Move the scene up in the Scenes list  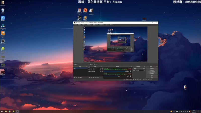(79, 78)
